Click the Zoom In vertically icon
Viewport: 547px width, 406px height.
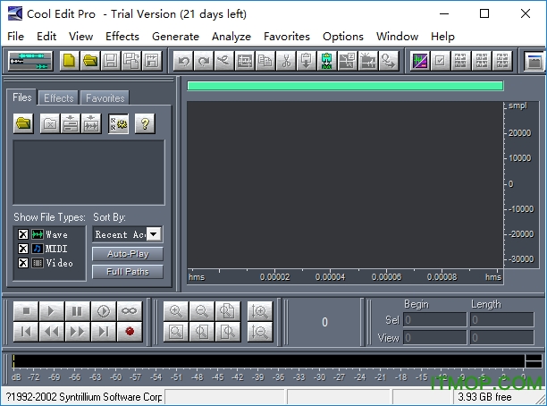(260, 310)
